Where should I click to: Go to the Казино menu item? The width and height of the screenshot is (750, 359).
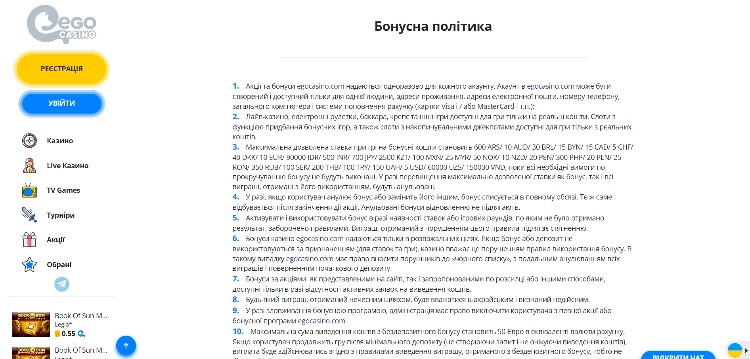[60, 141]
